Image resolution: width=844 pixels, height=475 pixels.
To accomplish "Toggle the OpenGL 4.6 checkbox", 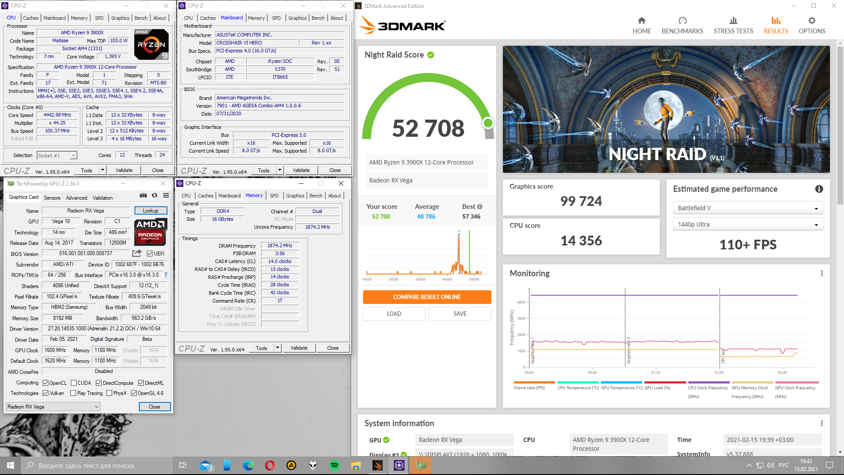I will 134,393.
